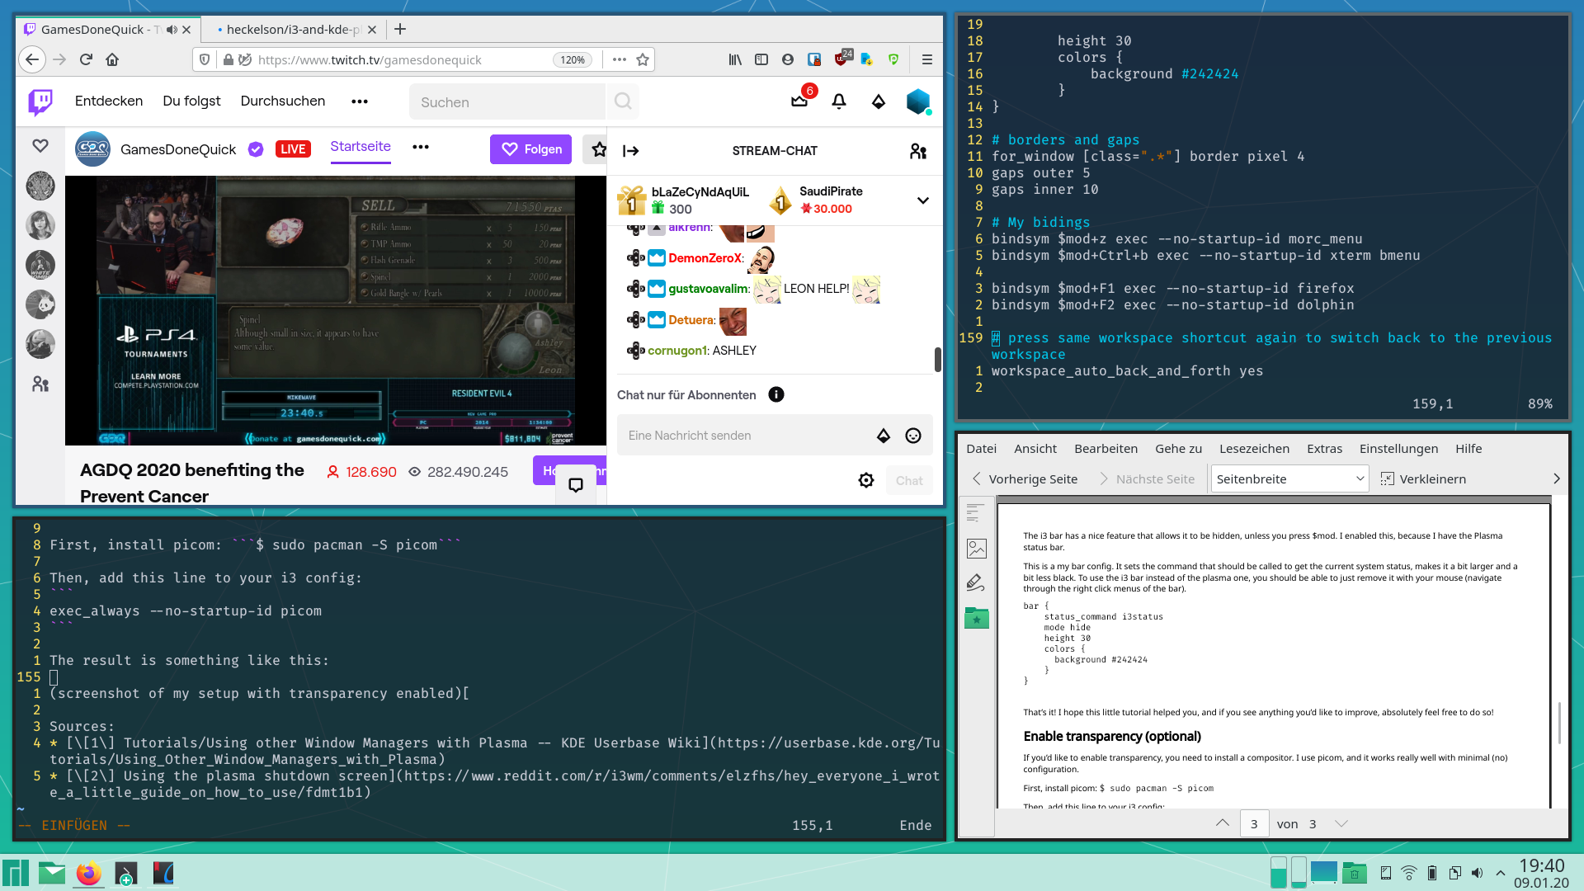Select Seitenbreite page width dropdown
Viewport: 1584px width, 891px height.
click(x=1289, y=478)
